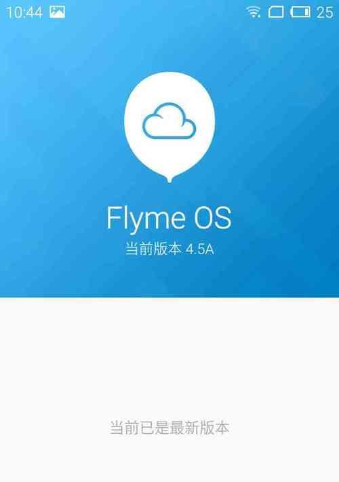
Task: Click the empty white area below header
Action: coord(169,353)
